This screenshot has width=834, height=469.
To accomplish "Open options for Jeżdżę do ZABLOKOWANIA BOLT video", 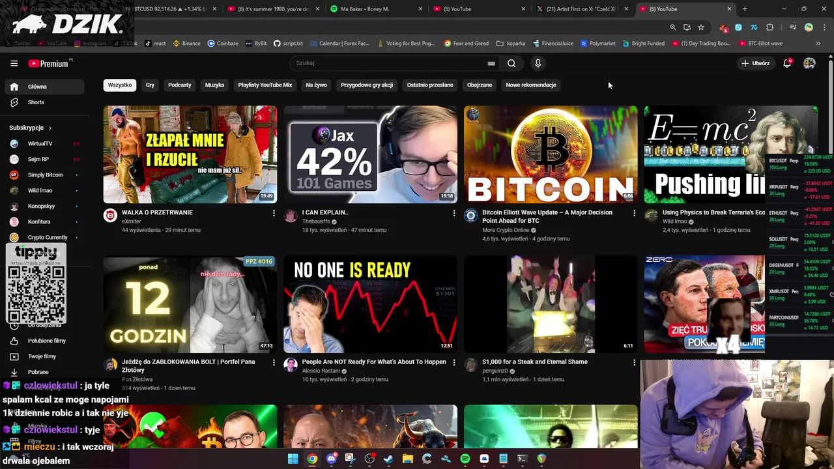I will (x=274, y=362).
